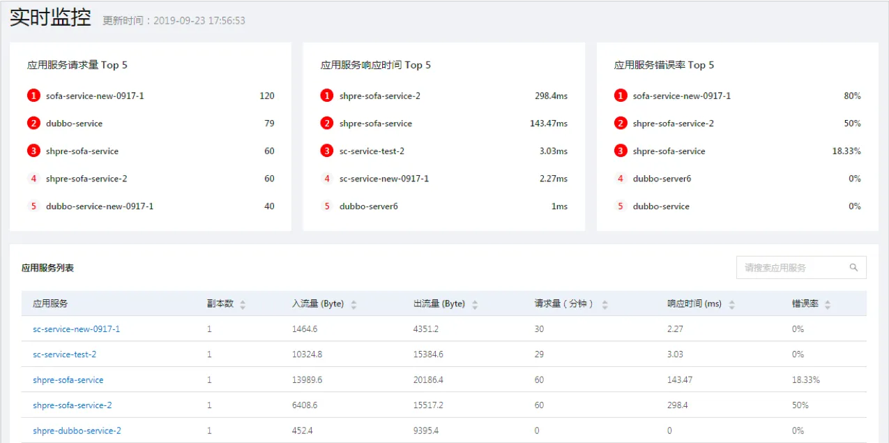Screen dimensions: 889x443
Task: Select rank 1 badge in 请求量 Top 5
Action: [x=33, y=96]
